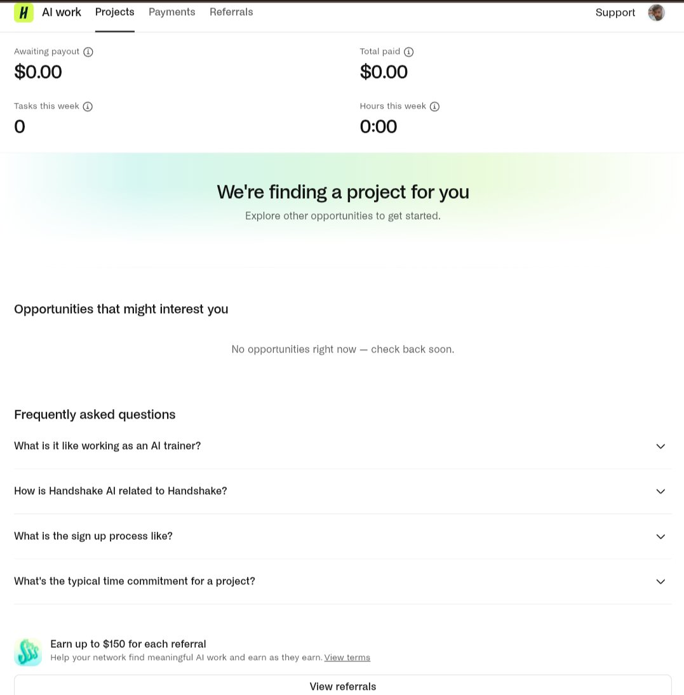Viewport: 684px width, 695px height.
Task: Click the Awaiting payout info icon
Action: [88, 52]
